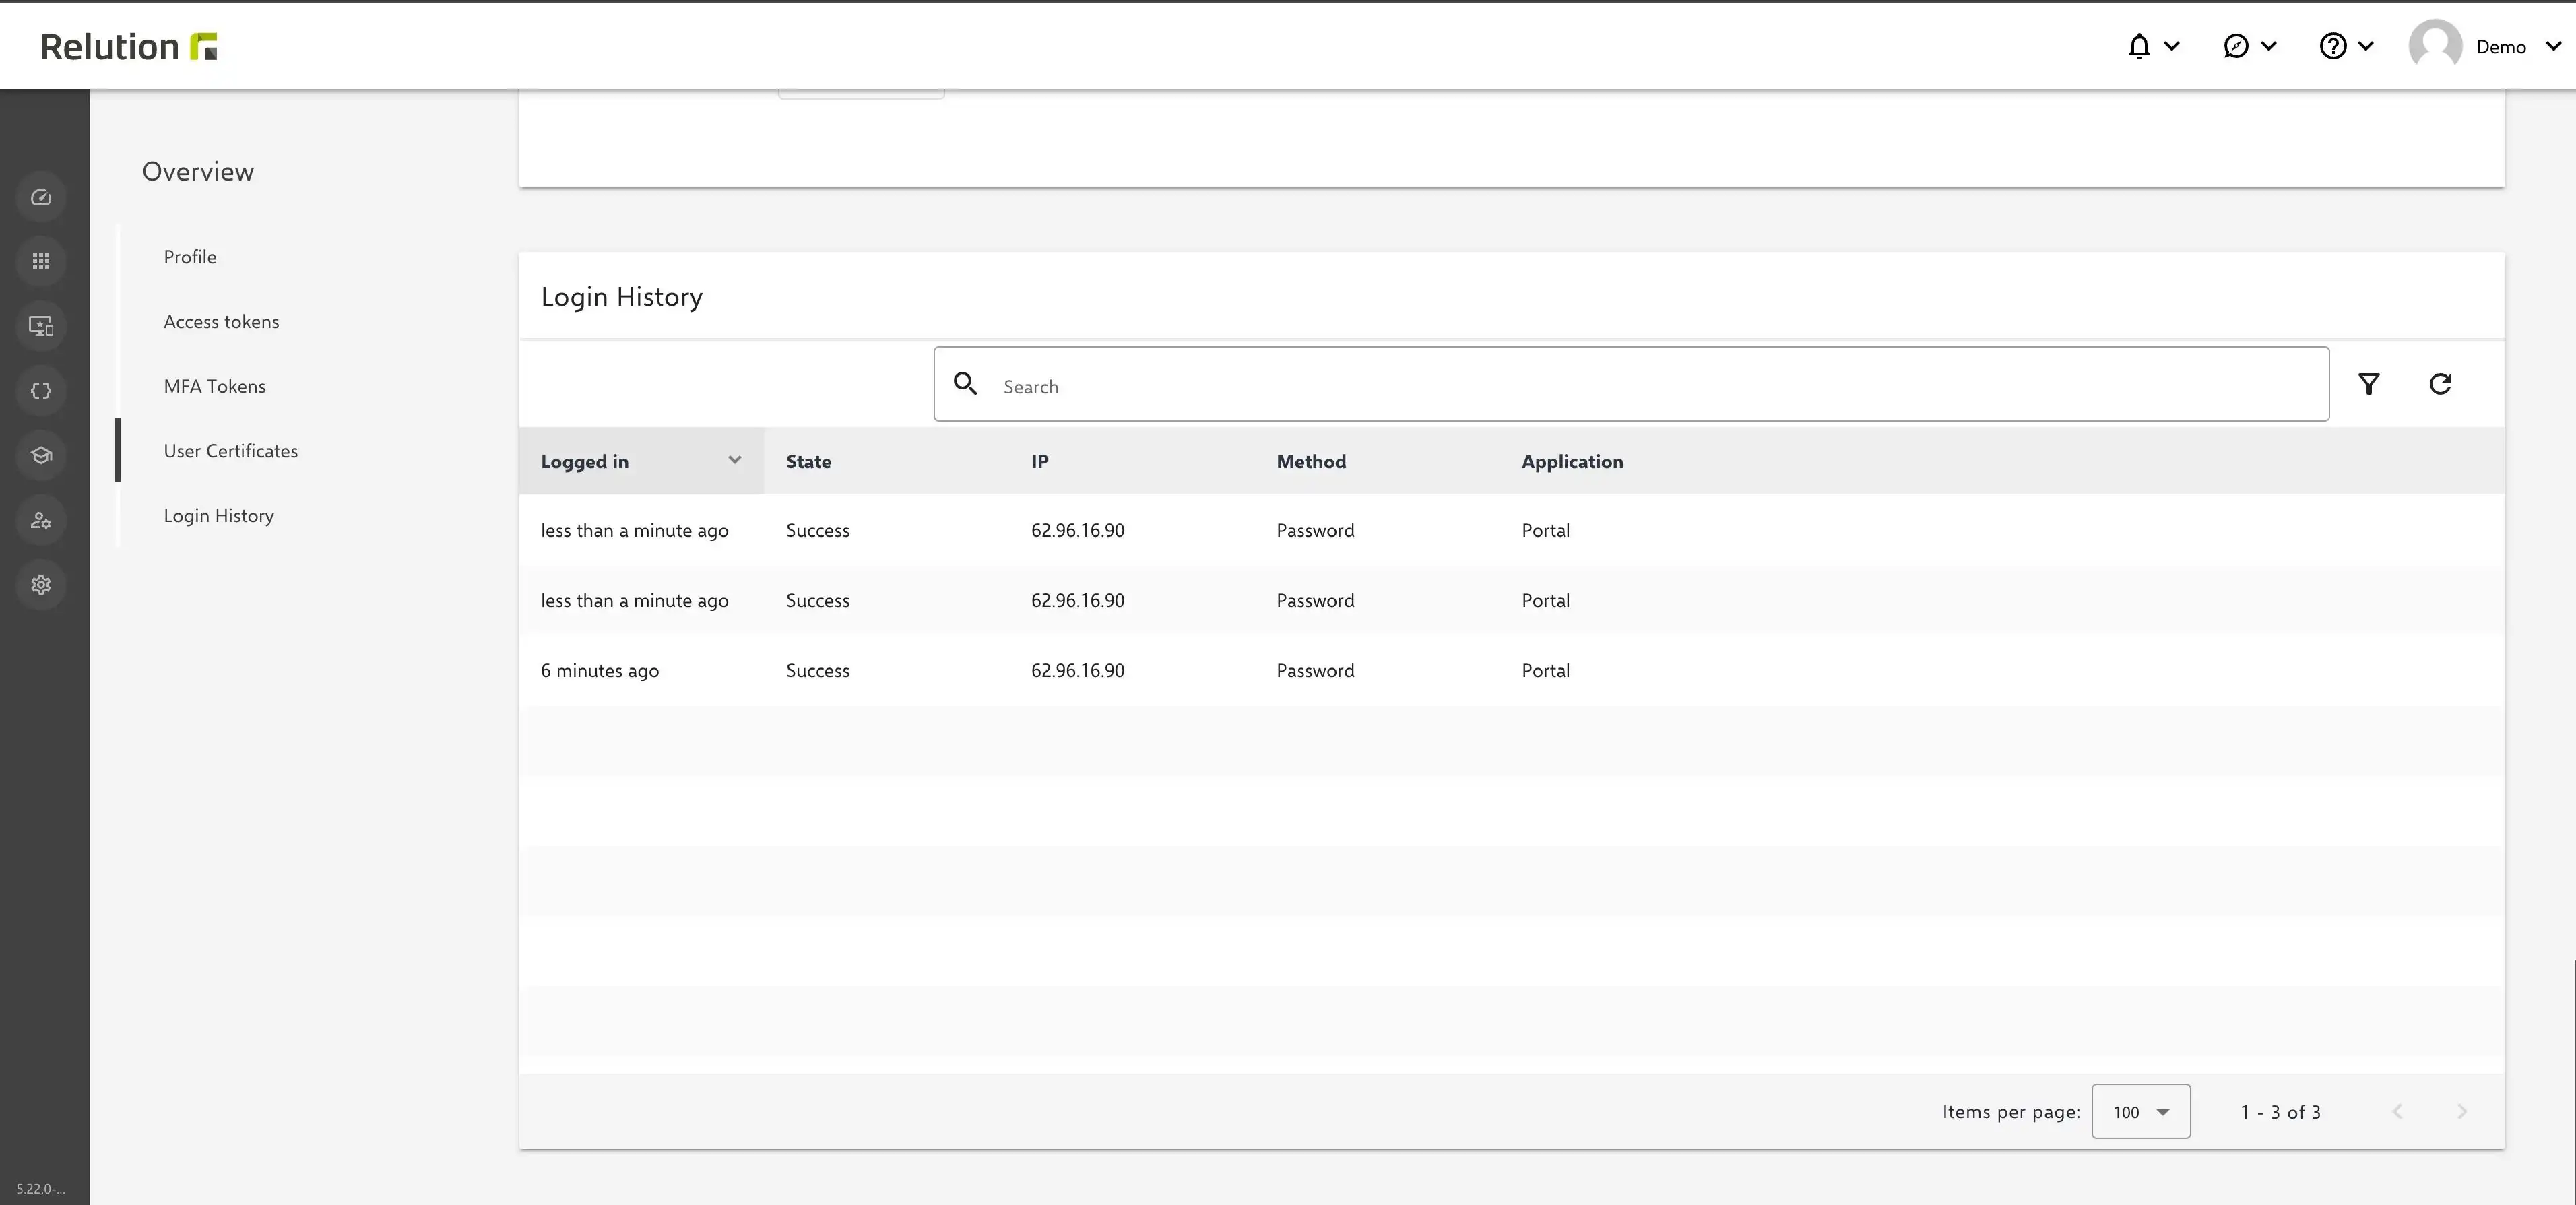This screenshot has height=1205, width=2576.
Task: Click the 'Login History' card title
Action: pyautogui.click(x=622, y=297)
